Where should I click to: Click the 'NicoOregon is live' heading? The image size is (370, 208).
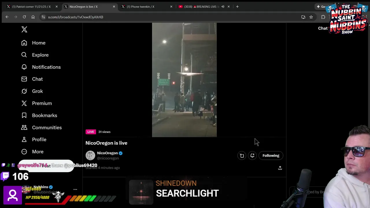click(106, 143)
